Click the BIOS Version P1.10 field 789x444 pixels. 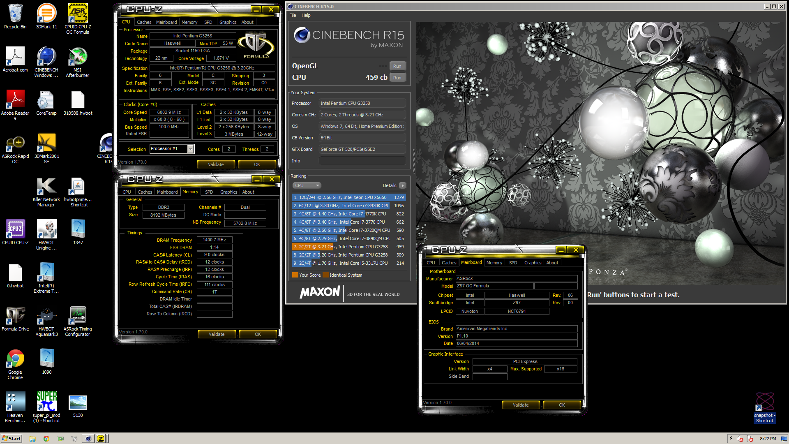[517, 336]
